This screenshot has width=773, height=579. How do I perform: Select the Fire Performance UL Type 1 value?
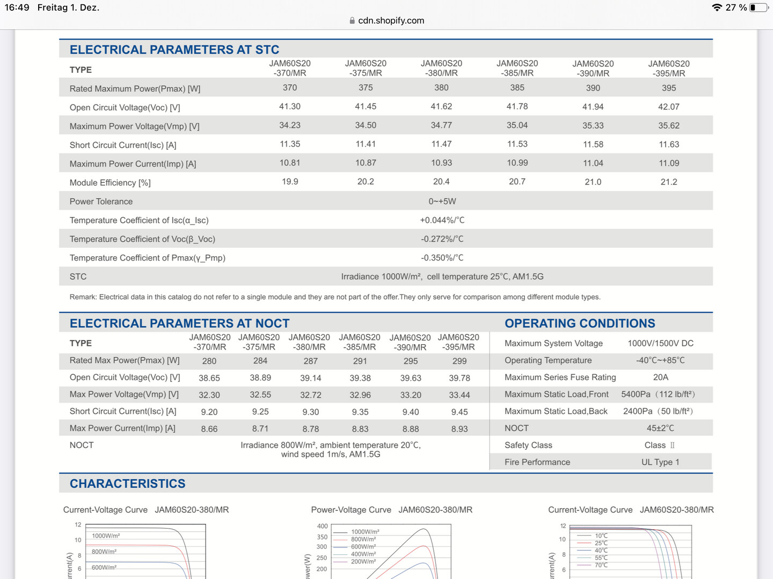(x=660, y=462)
